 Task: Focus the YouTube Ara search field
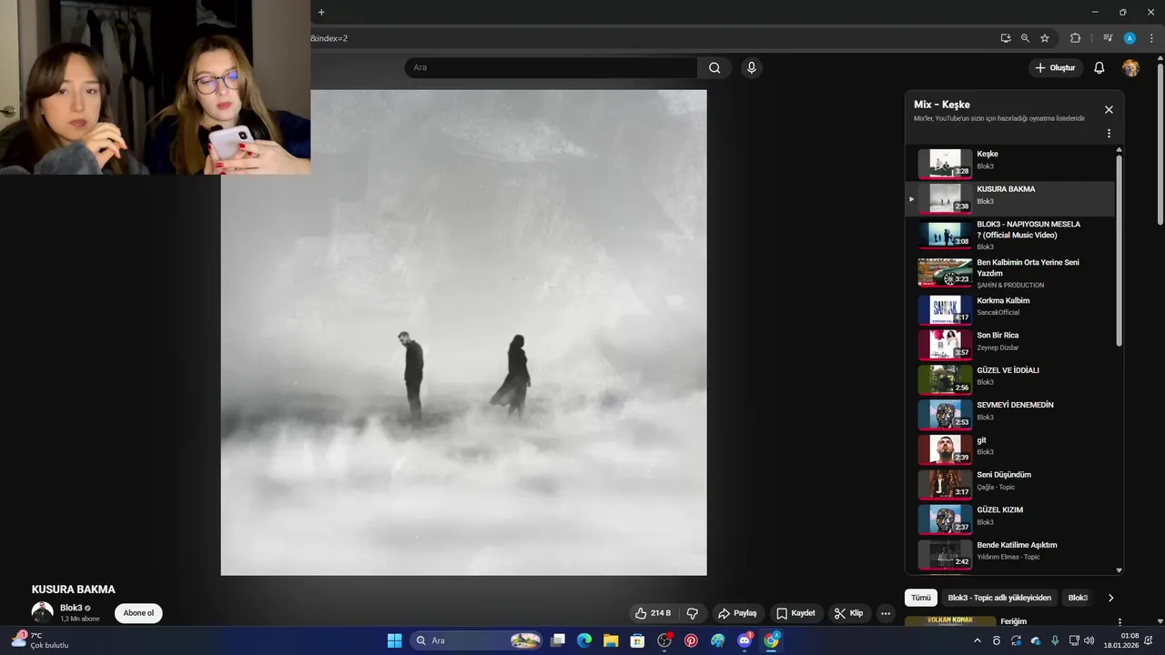pyautogui.click(x=551, y=67)
